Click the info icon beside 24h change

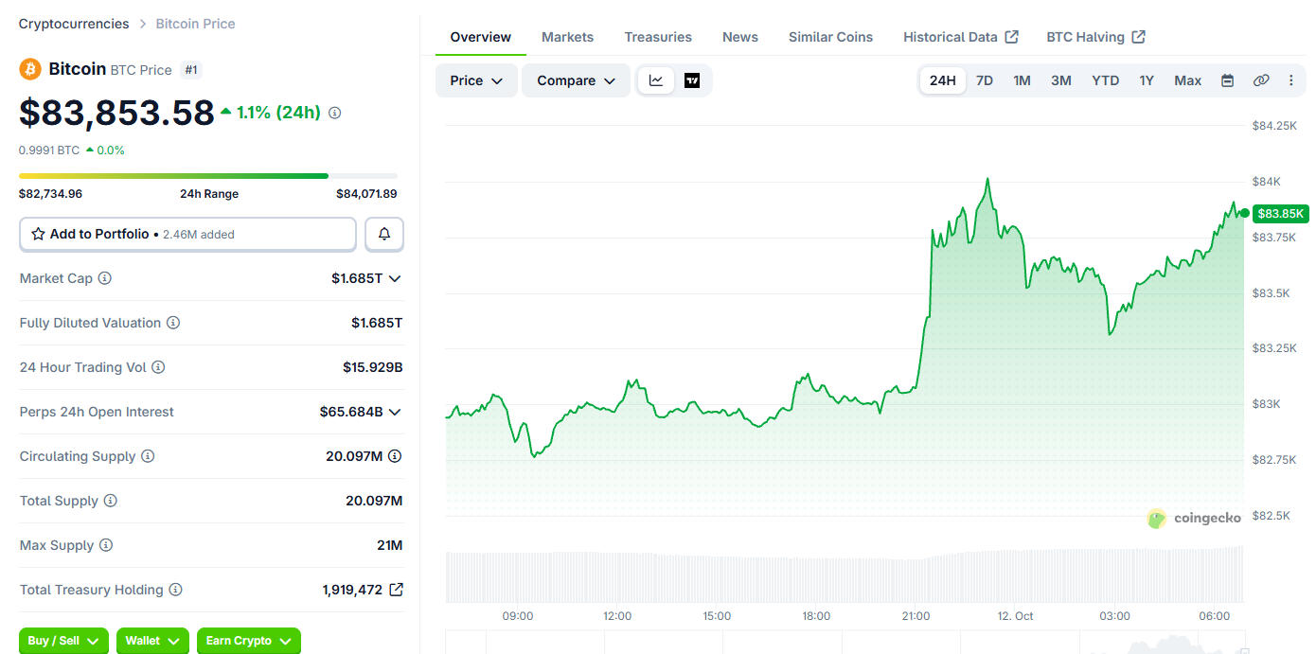pos(334,113)
